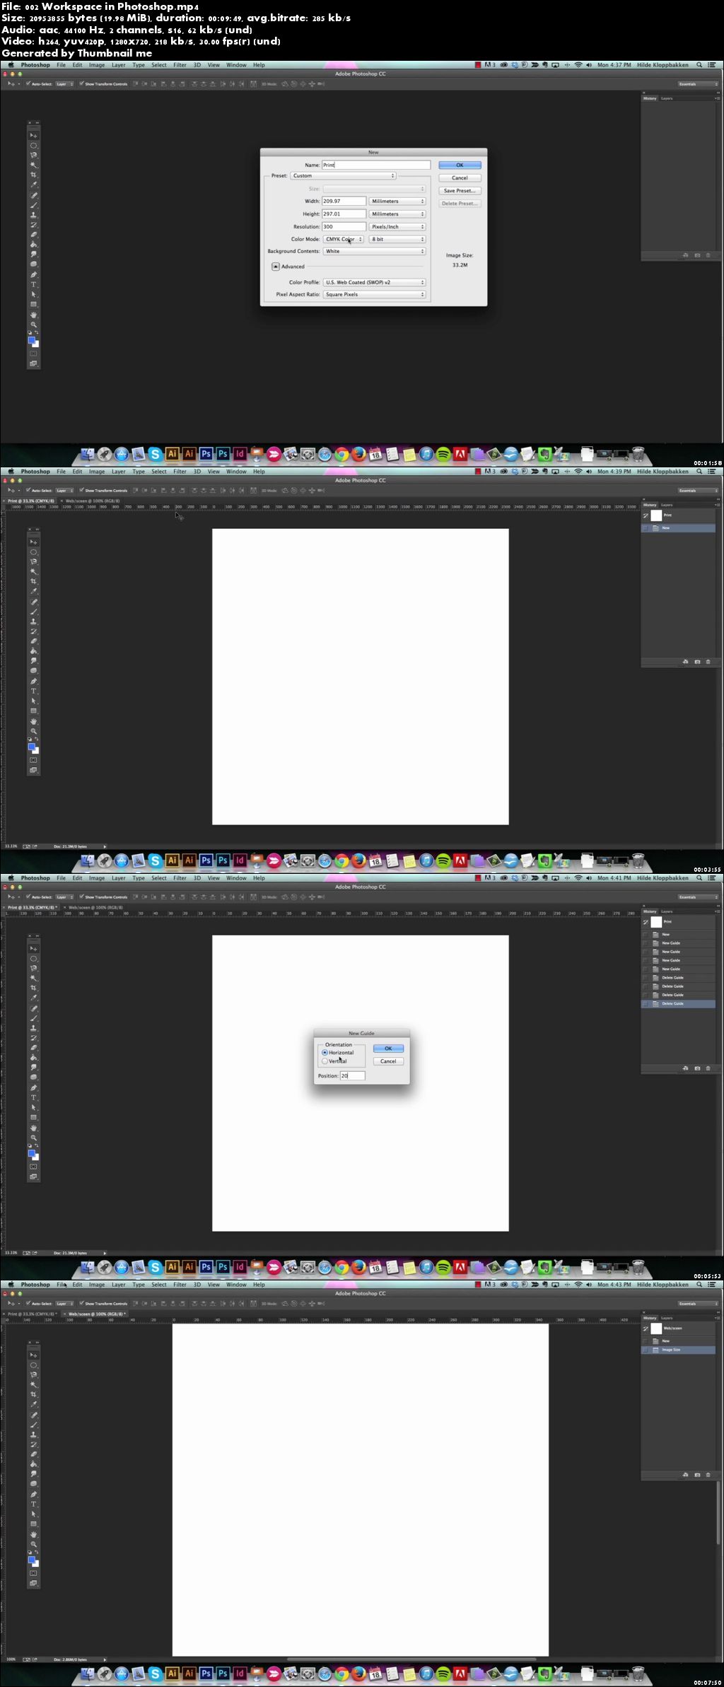724x1687 pixels.
Task: Click Cancel in the New Guide dialog
Action: [x=388, y=1061]
